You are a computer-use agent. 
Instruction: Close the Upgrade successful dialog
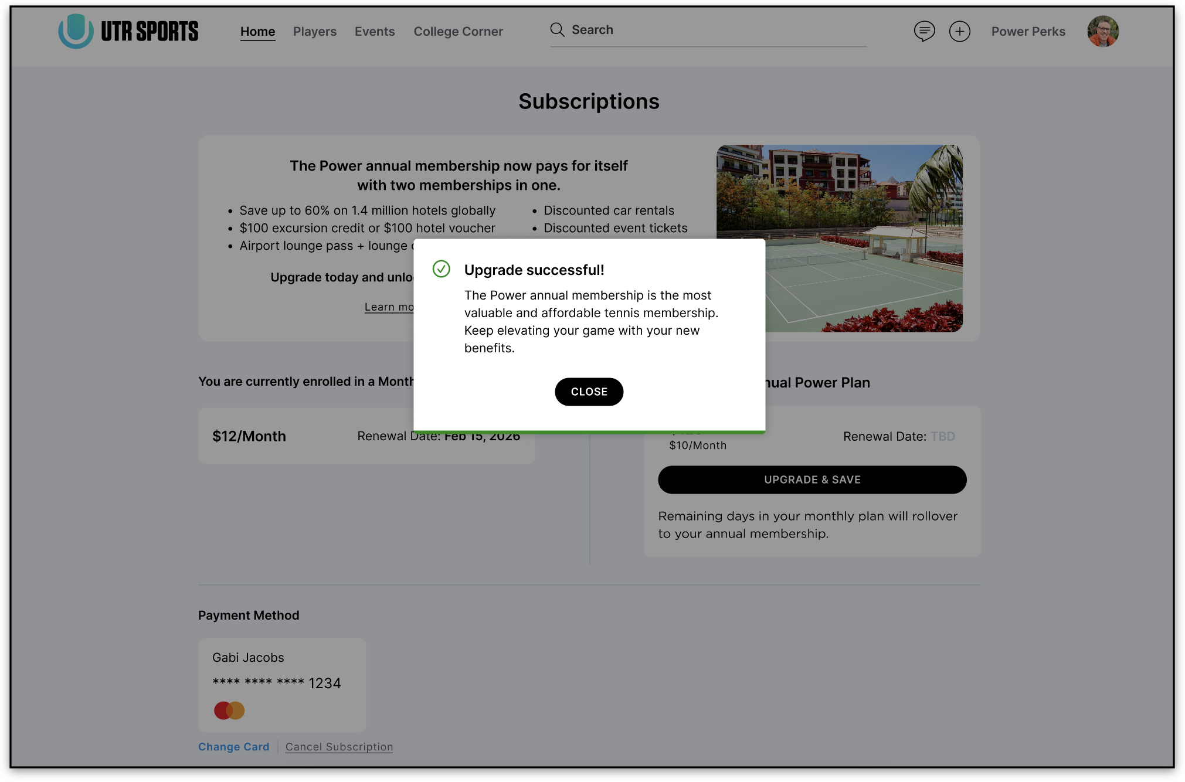(589, 392)
